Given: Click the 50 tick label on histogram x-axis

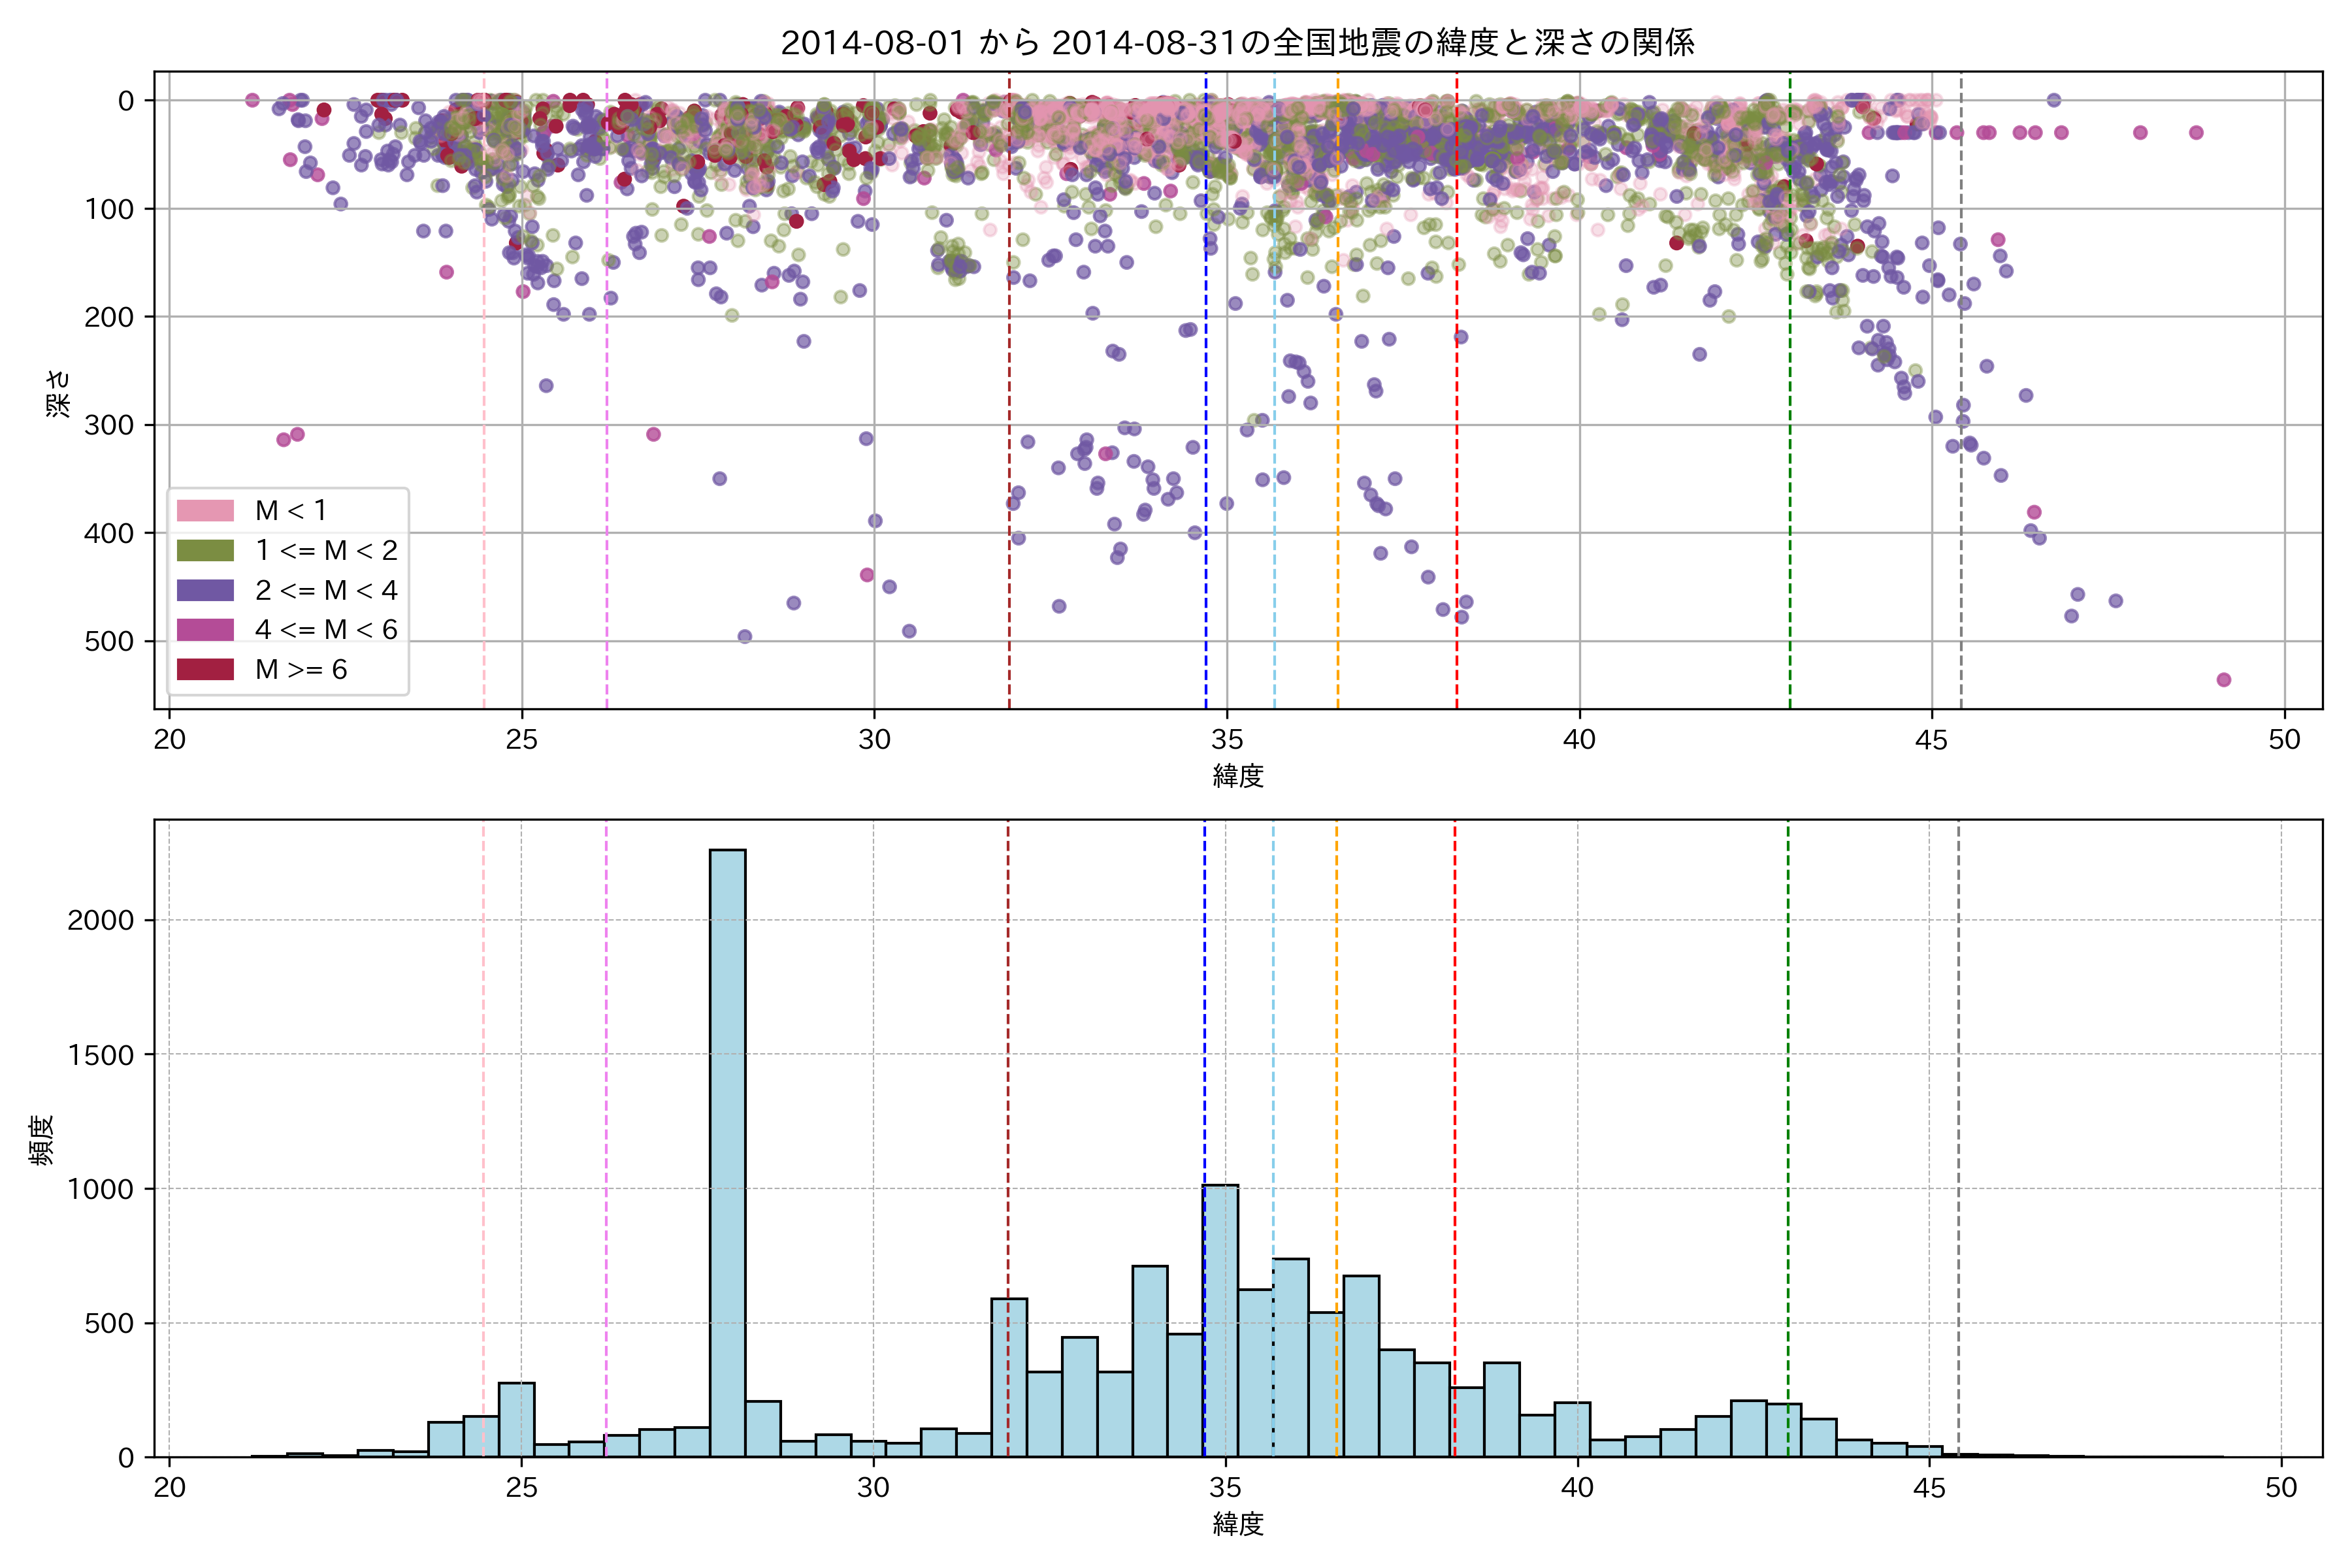Looking at the screenshot, I should point(2281,1488).
